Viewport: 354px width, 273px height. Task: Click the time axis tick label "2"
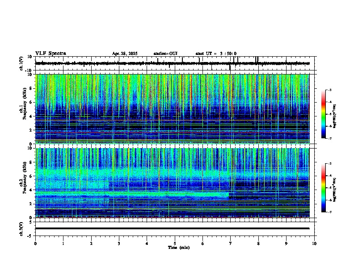point(91,244)
